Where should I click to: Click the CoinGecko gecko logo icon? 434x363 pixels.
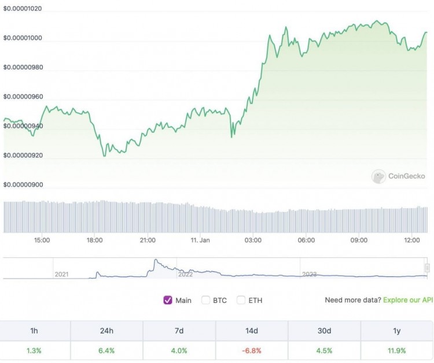378,176
